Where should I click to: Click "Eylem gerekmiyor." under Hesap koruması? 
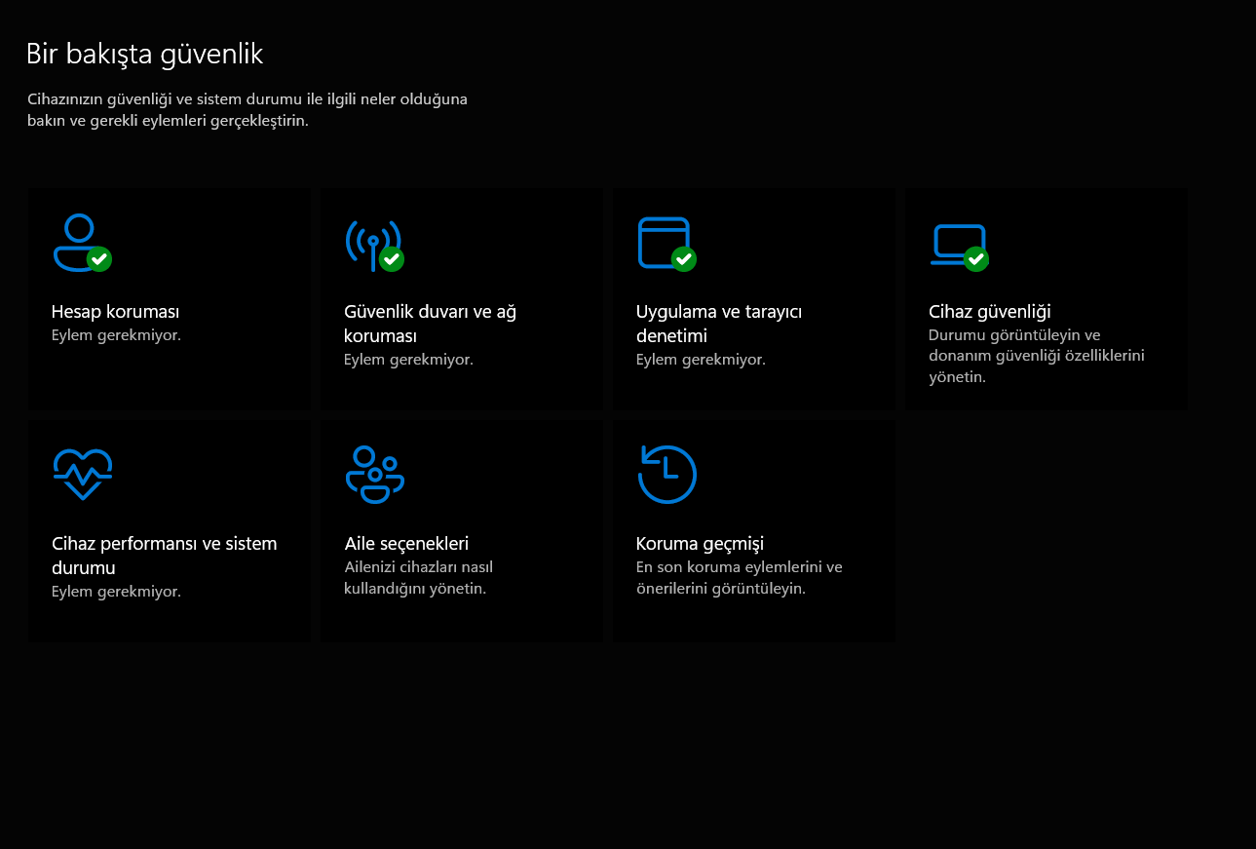click(116, 335)
